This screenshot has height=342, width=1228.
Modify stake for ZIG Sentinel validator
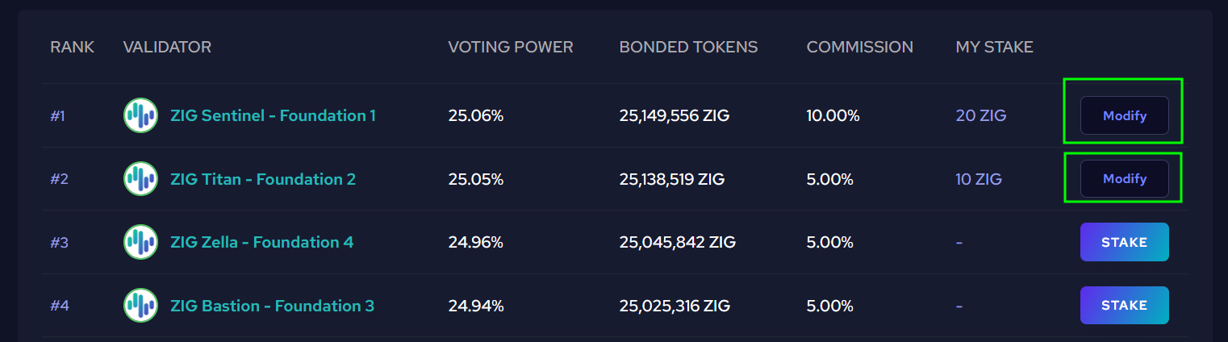1124,116
